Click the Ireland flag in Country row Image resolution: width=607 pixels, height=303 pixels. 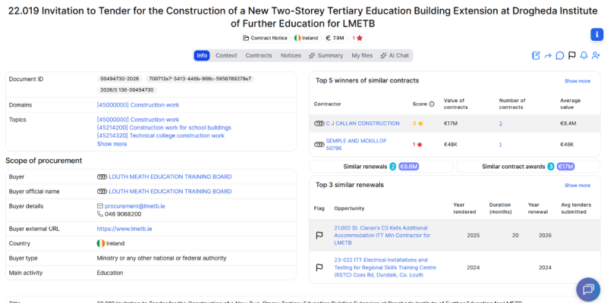click(101, 243)
